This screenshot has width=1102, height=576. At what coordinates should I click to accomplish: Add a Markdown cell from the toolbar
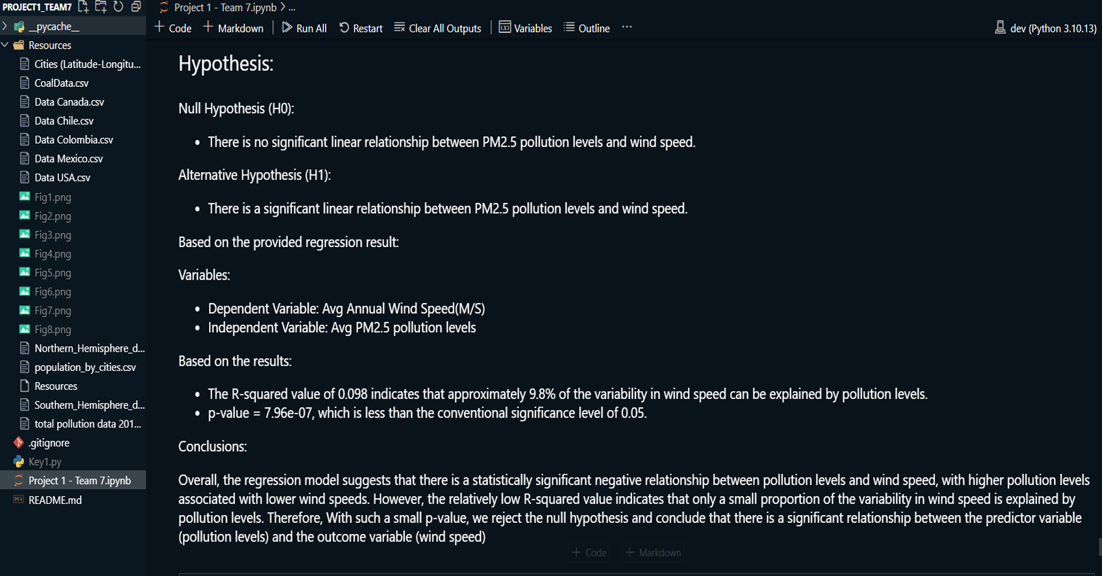point(233,28)
